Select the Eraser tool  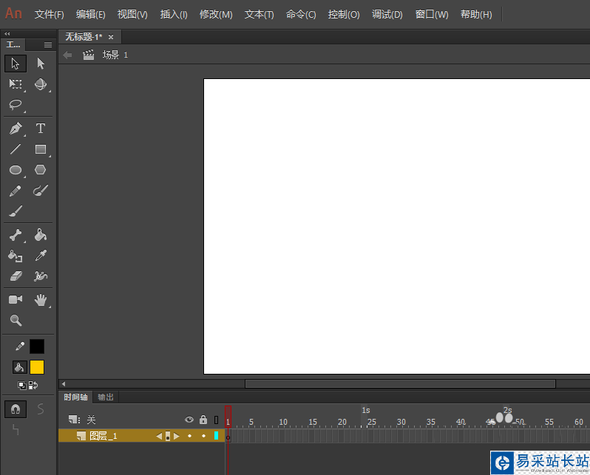point(16,276)
